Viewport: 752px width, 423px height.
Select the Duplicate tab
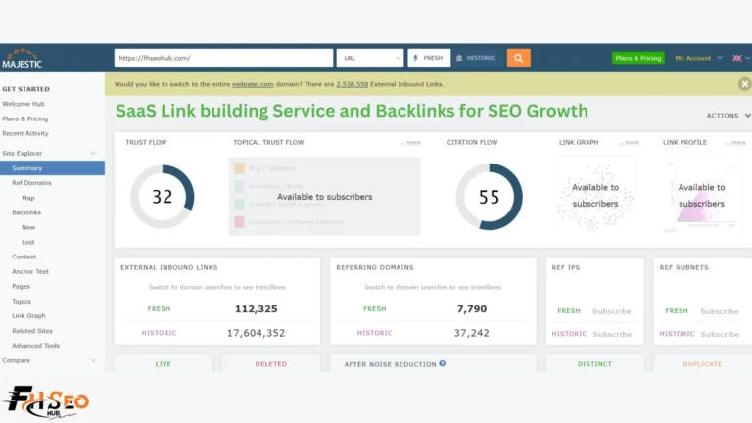[703, 364]
